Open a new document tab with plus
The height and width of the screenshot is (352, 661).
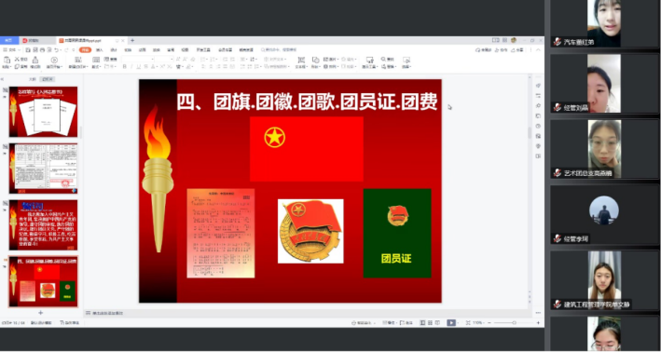[132, 40]
